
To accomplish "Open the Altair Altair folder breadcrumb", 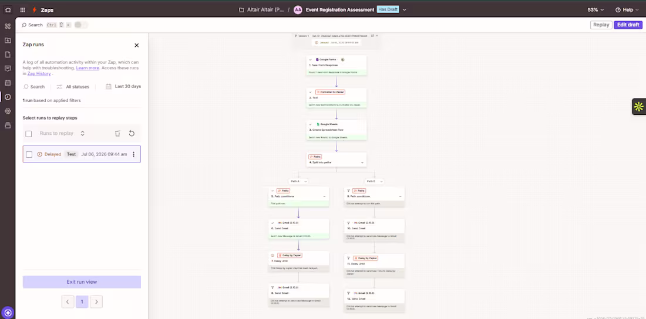I will pyautogui.click(x=261, y=10).
